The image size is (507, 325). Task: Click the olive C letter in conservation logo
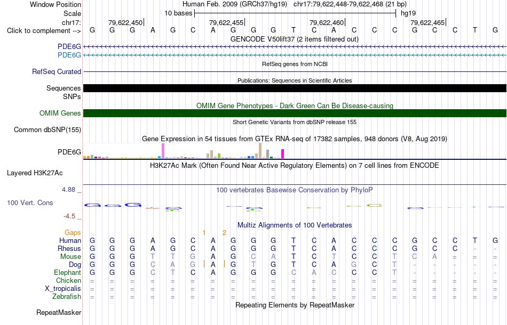[x=375, y=205]
